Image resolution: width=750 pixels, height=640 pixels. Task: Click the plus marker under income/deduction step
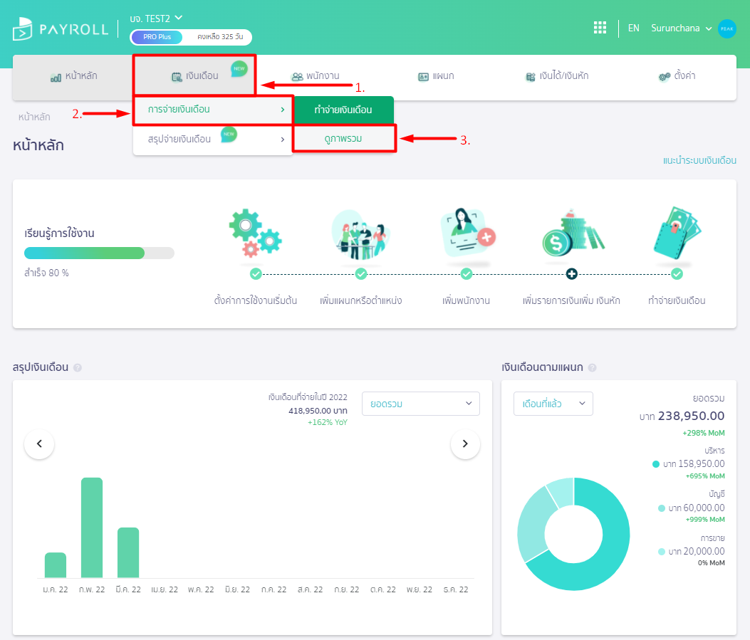click(x=571, y=273)
